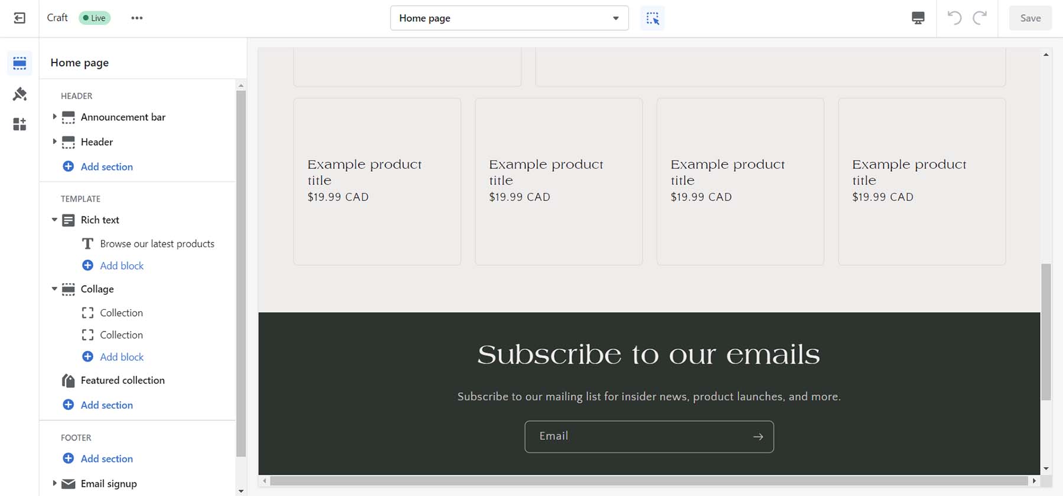
Task: Click the second Collection block label
Action: pos(122,335)
